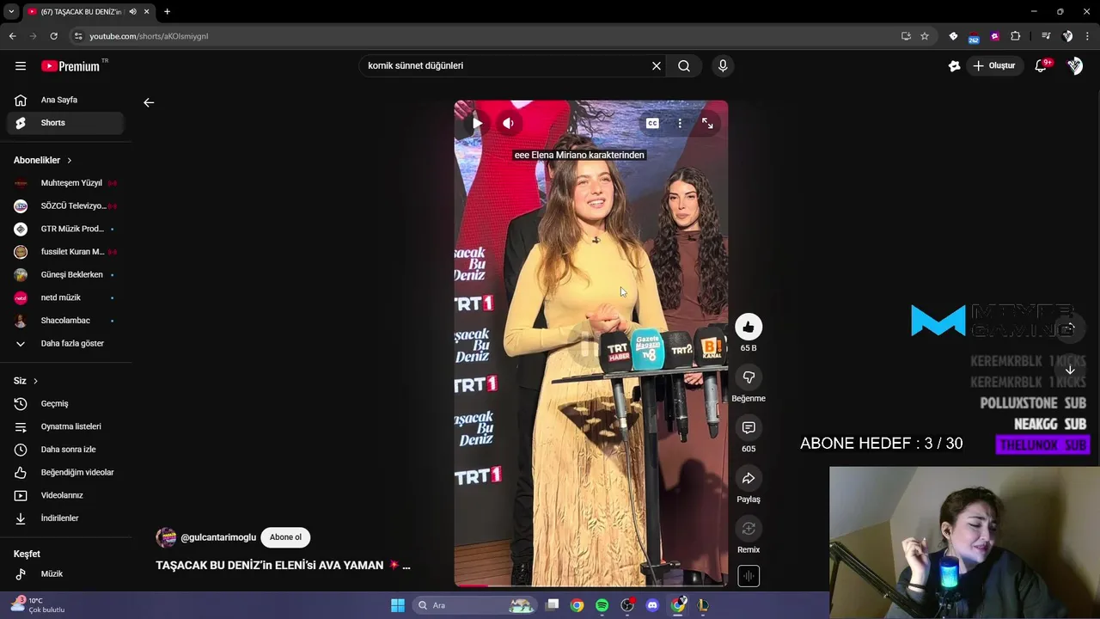Open İndirilenler downloads

tap(65, 518)
